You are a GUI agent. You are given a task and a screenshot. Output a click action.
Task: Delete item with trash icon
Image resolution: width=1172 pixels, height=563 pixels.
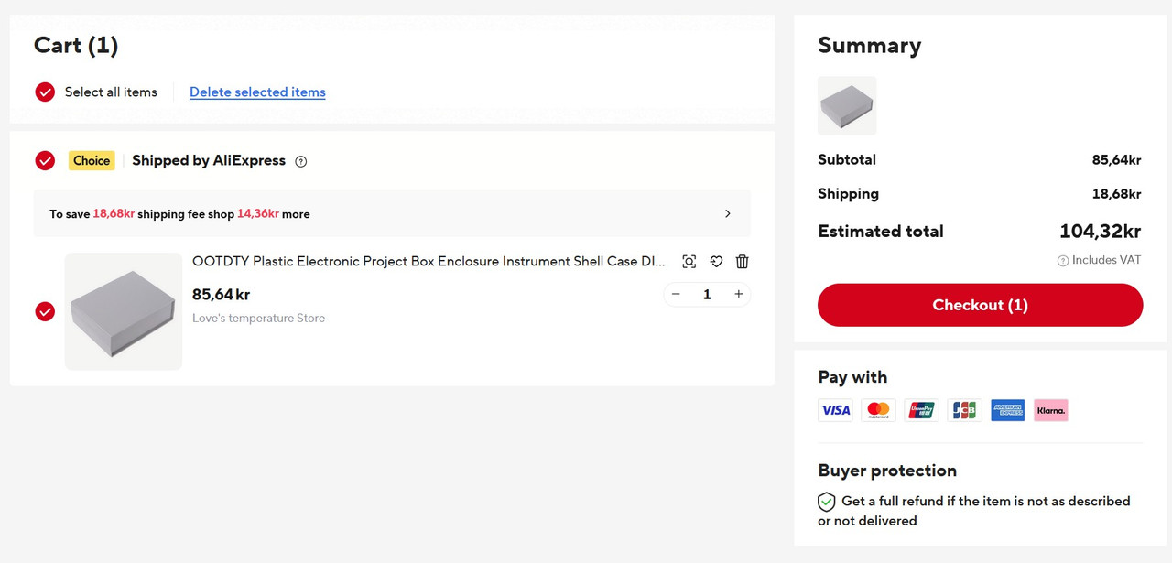(743, 262)
